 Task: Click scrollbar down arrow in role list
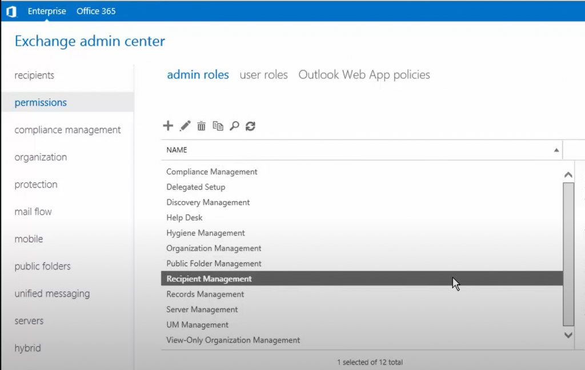568,335
